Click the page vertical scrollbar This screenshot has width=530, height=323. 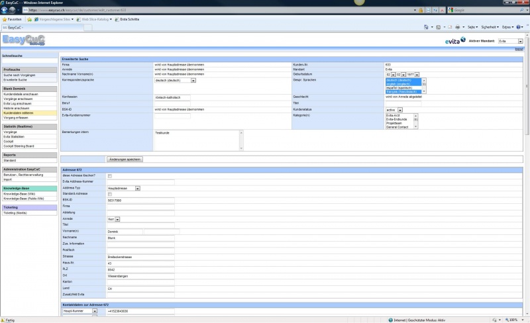click(x=527, y=175)
